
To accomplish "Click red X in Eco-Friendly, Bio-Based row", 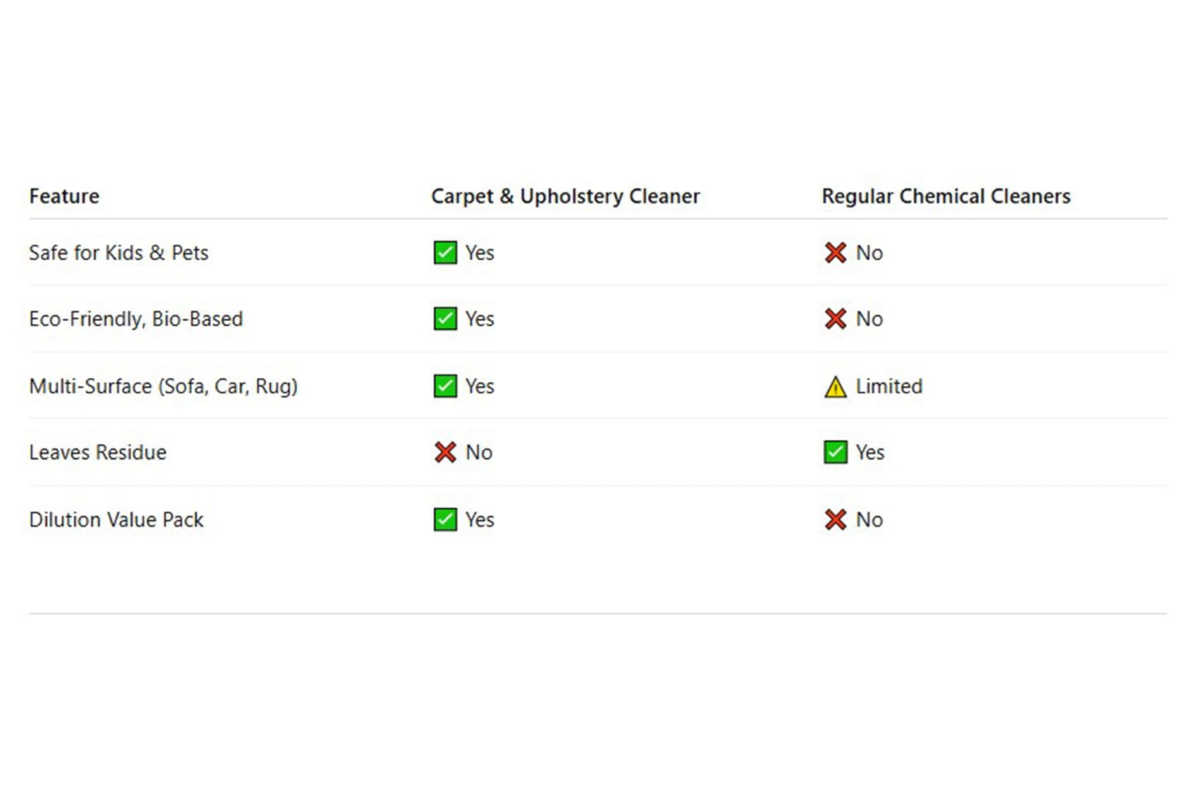I will click(835, 319).
